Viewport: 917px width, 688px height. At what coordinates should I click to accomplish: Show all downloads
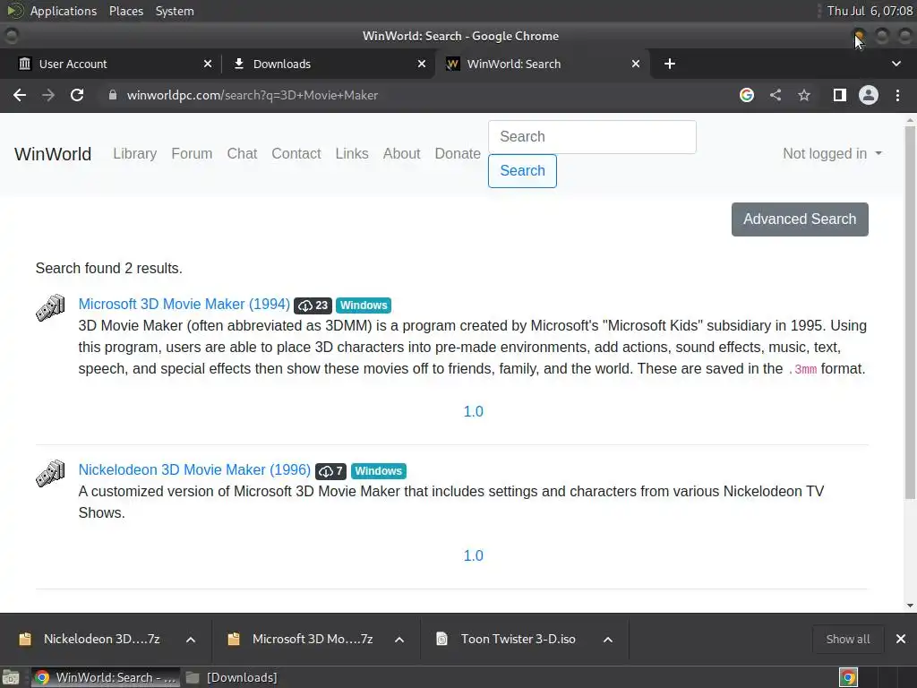(x=847, y=639)
